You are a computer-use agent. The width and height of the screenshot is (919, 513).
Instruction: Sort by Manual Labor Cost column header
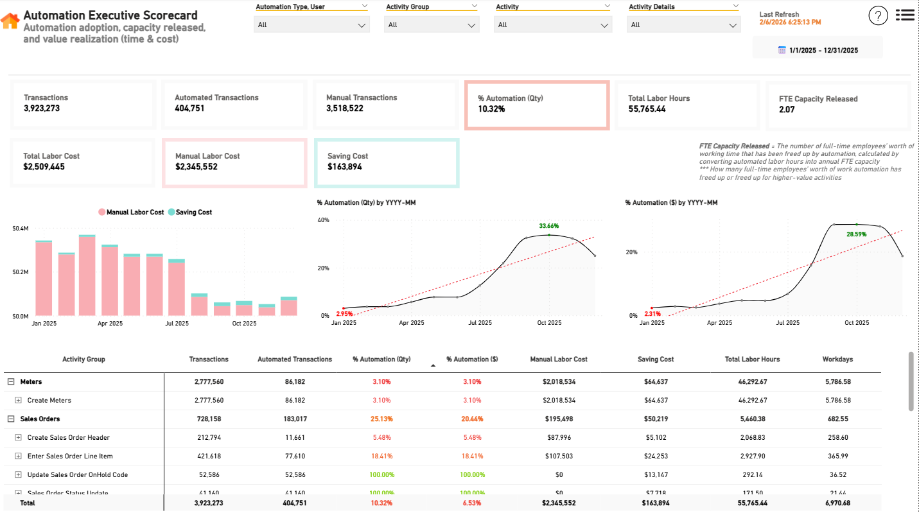(x=559, y=359)
